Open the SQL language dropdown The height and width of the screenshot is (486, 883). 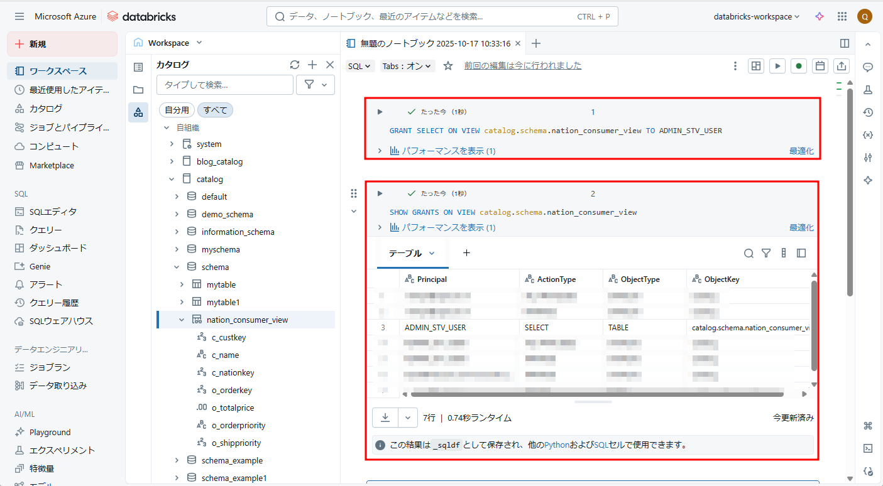(360, 66)
